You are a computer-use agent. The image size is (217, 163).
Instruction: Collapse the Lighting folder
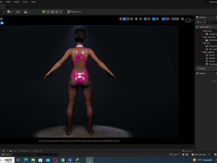(203, 52)
